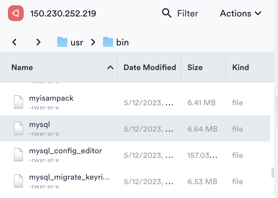This screenshot has width=278, height=198.
Task: Click the red Ubuntu server icon
Action: (x=16, y=13)
